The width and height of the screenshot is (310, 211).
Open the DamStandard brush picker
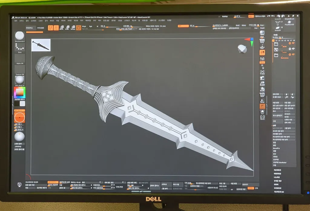pyautogui.click(x=20, y=36)
